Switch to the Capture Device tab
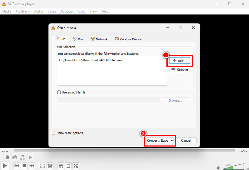 click(128, 39)
